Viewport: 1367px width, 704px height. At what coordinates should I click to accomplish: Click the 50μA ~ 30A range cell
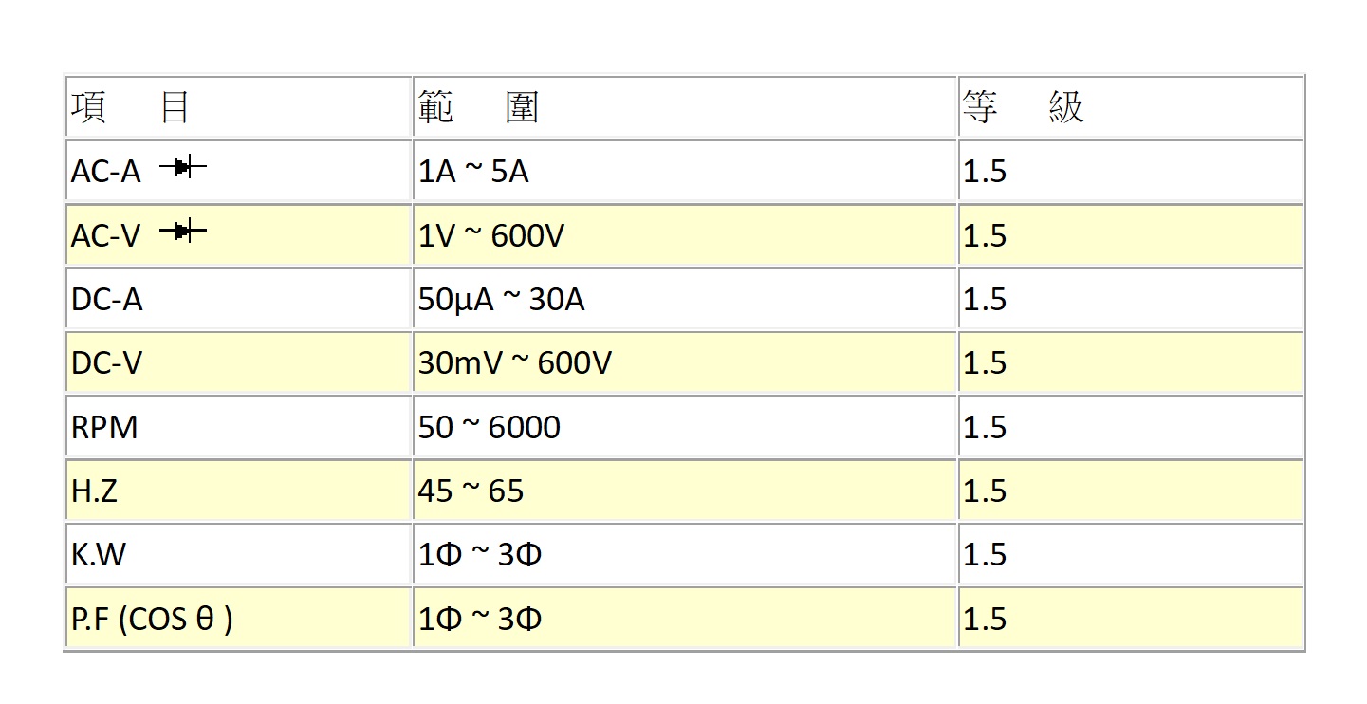click(x=685, y=299)
